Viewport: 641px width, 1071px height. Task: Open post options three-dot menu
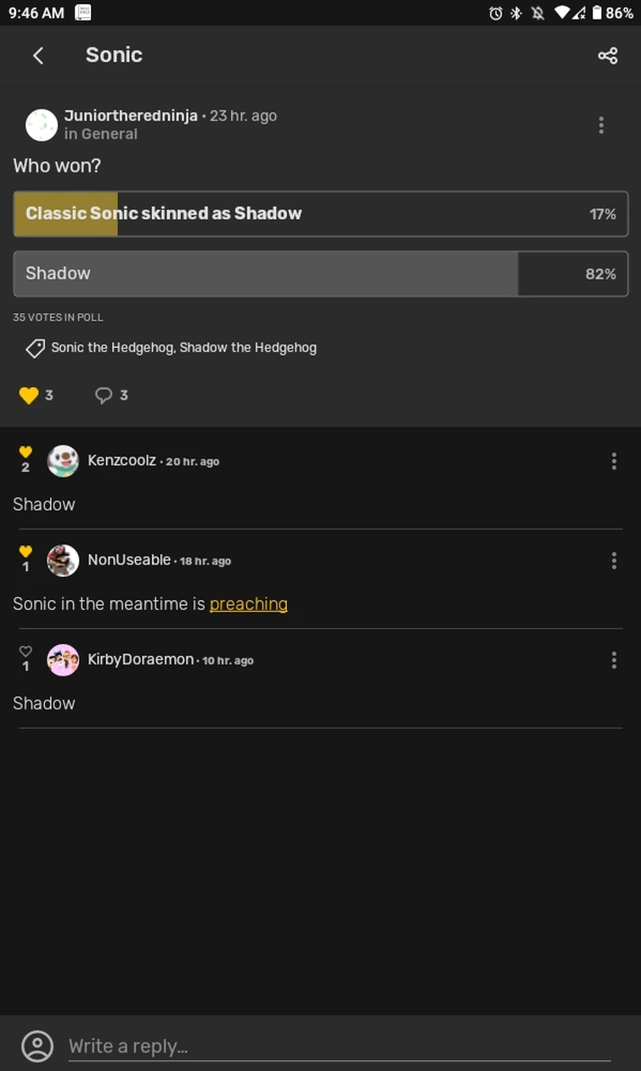(x=601, y=126)
